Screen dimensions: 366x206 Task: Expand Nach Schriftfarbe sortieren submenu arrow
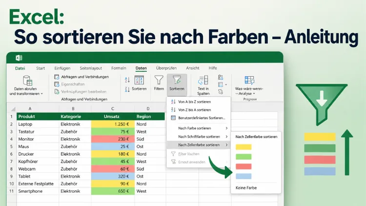(226, 136)
